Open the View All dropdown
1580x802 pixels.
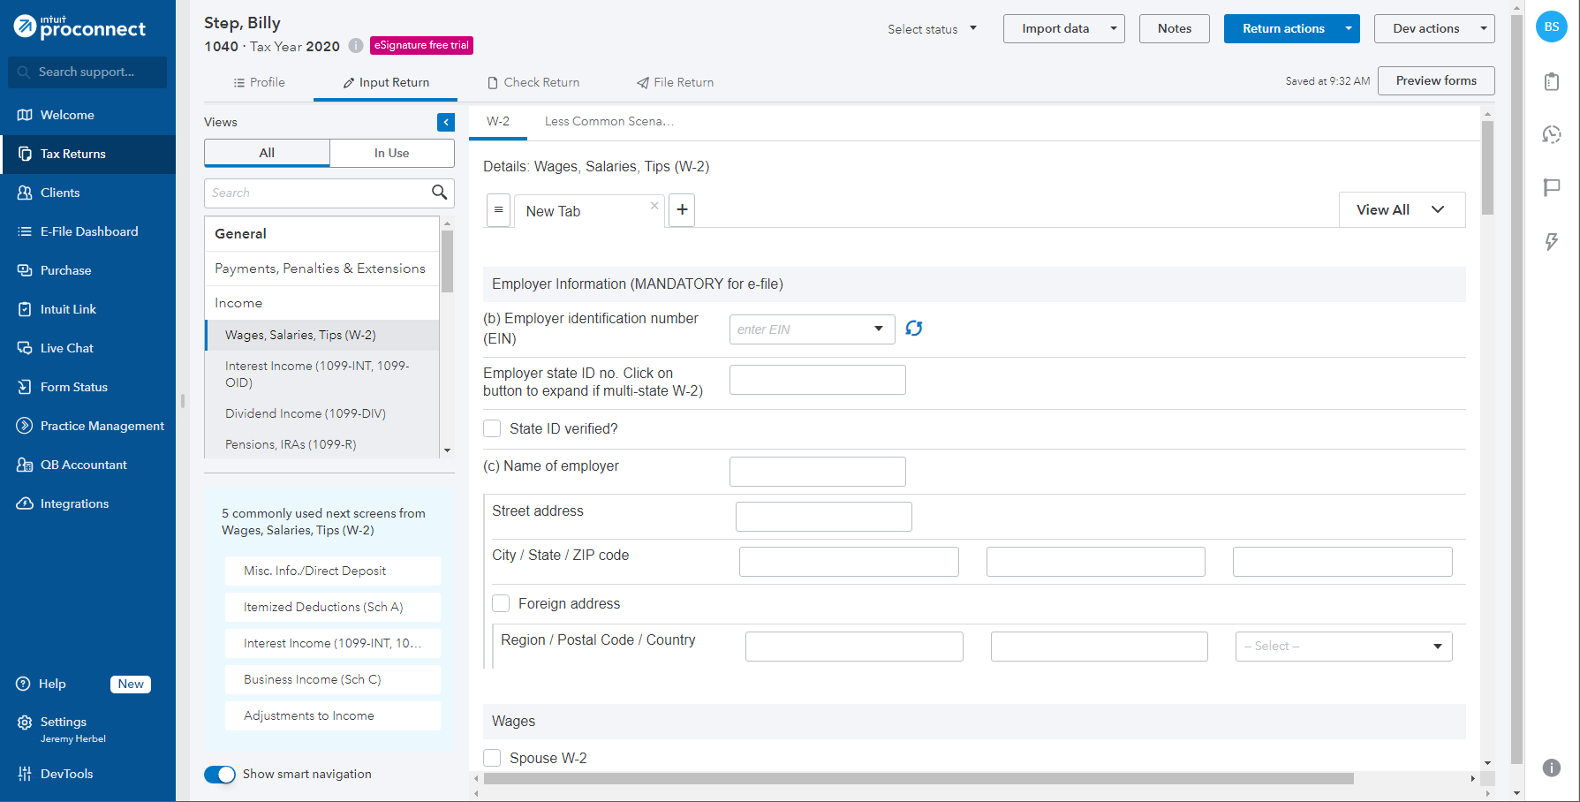pos(1402,209)
